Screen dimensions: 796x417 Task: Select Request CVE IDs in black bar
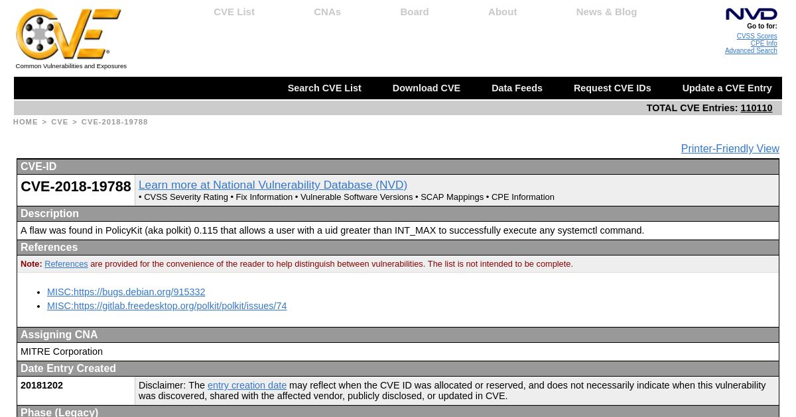coord(612,88)
